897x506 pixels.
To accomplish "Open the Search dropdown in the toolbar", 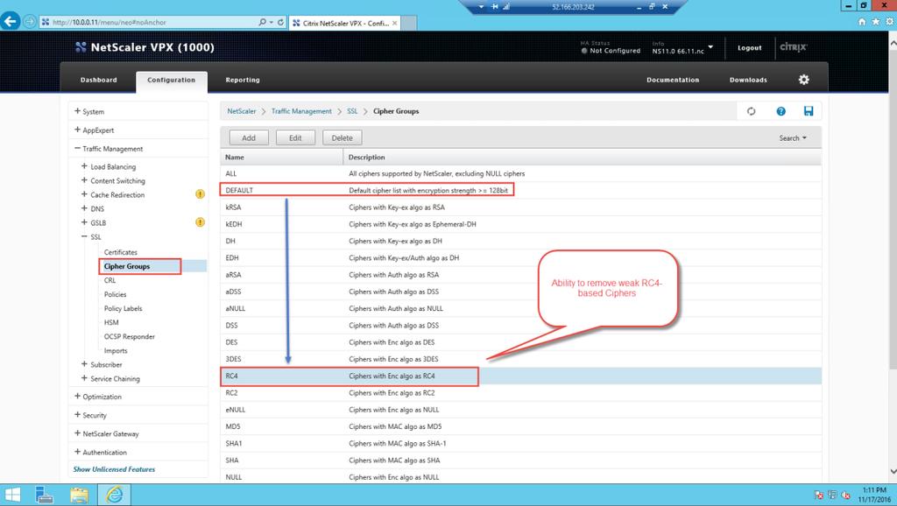I will [x=793, y=138].
